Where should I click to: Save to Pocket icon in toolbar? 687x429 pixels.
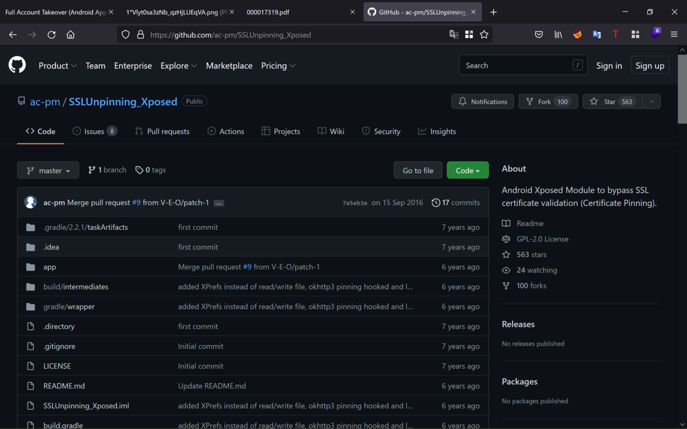coord(539,35)
